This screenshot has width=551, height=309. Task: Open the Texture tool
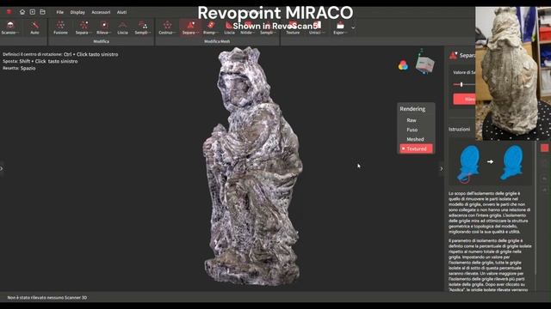(x=293, y=27)
